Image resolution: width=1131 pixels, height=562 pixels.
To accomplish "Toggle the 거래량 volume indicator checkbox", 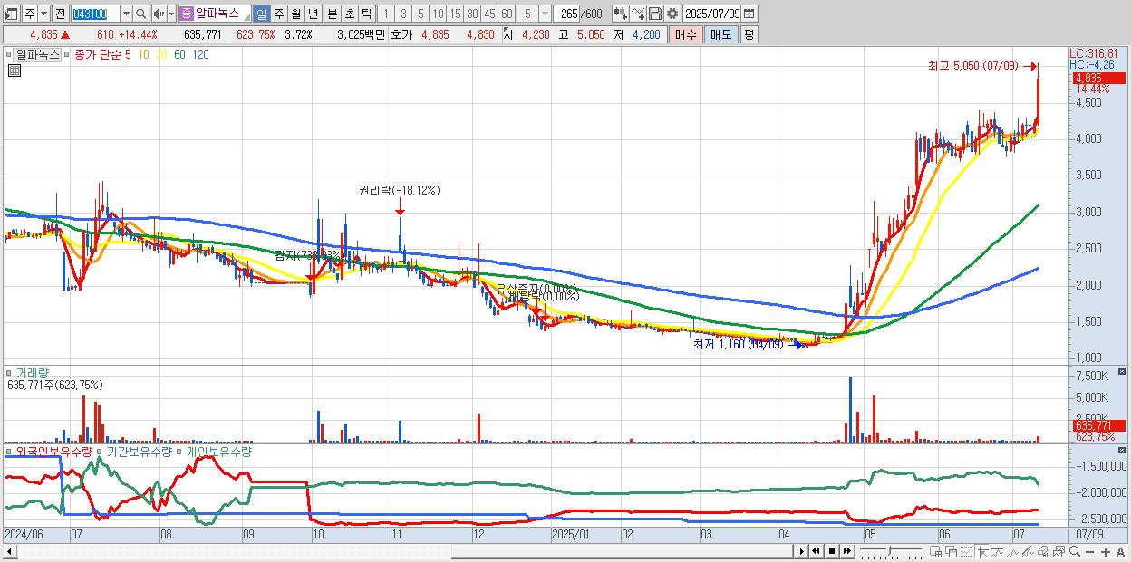I will pos(11,372).
